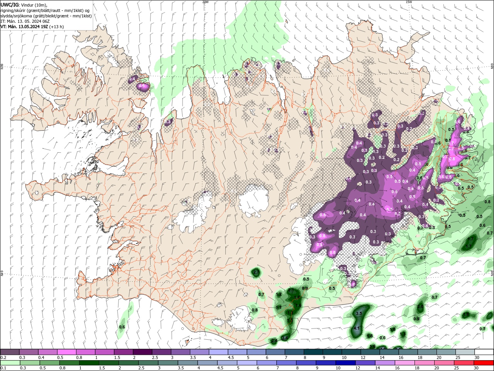
Task: Select the dusky purple 0.2 swatch in top legend
Action: click(10, 352)
